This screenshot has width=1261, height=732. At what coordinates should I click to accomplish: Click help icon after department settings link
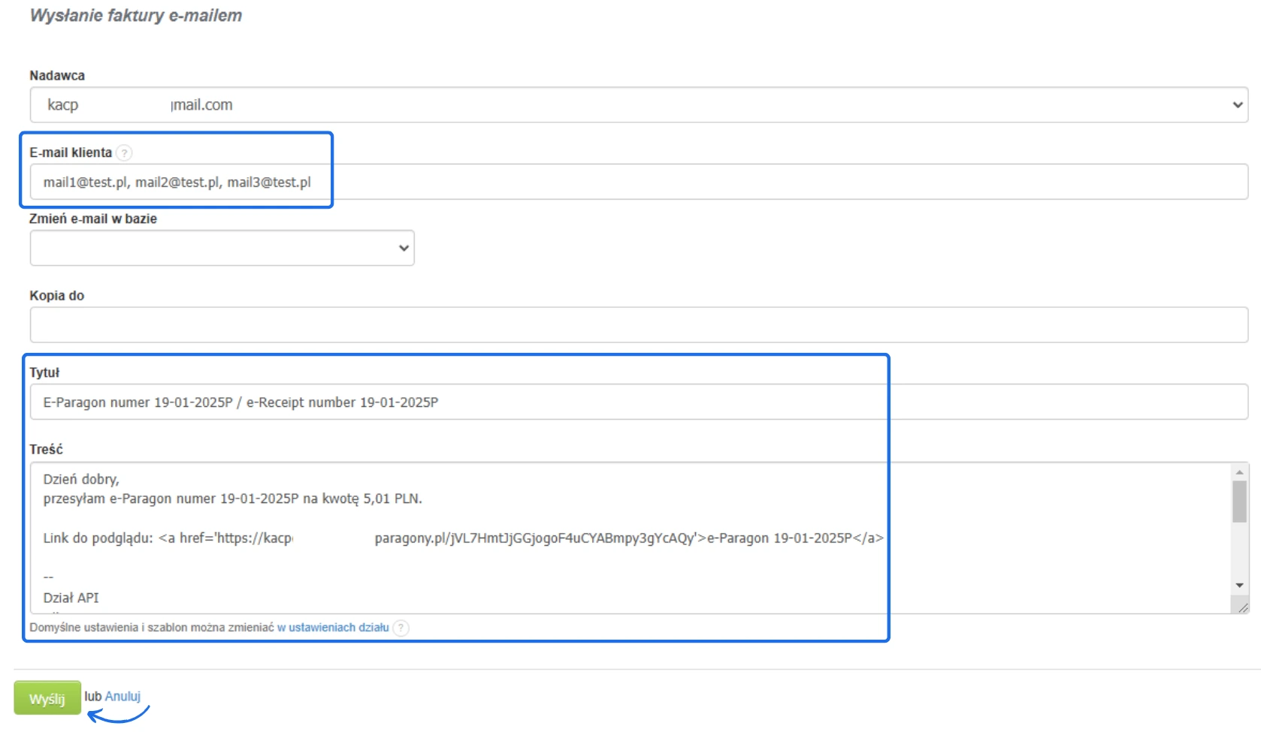point(401,628)
